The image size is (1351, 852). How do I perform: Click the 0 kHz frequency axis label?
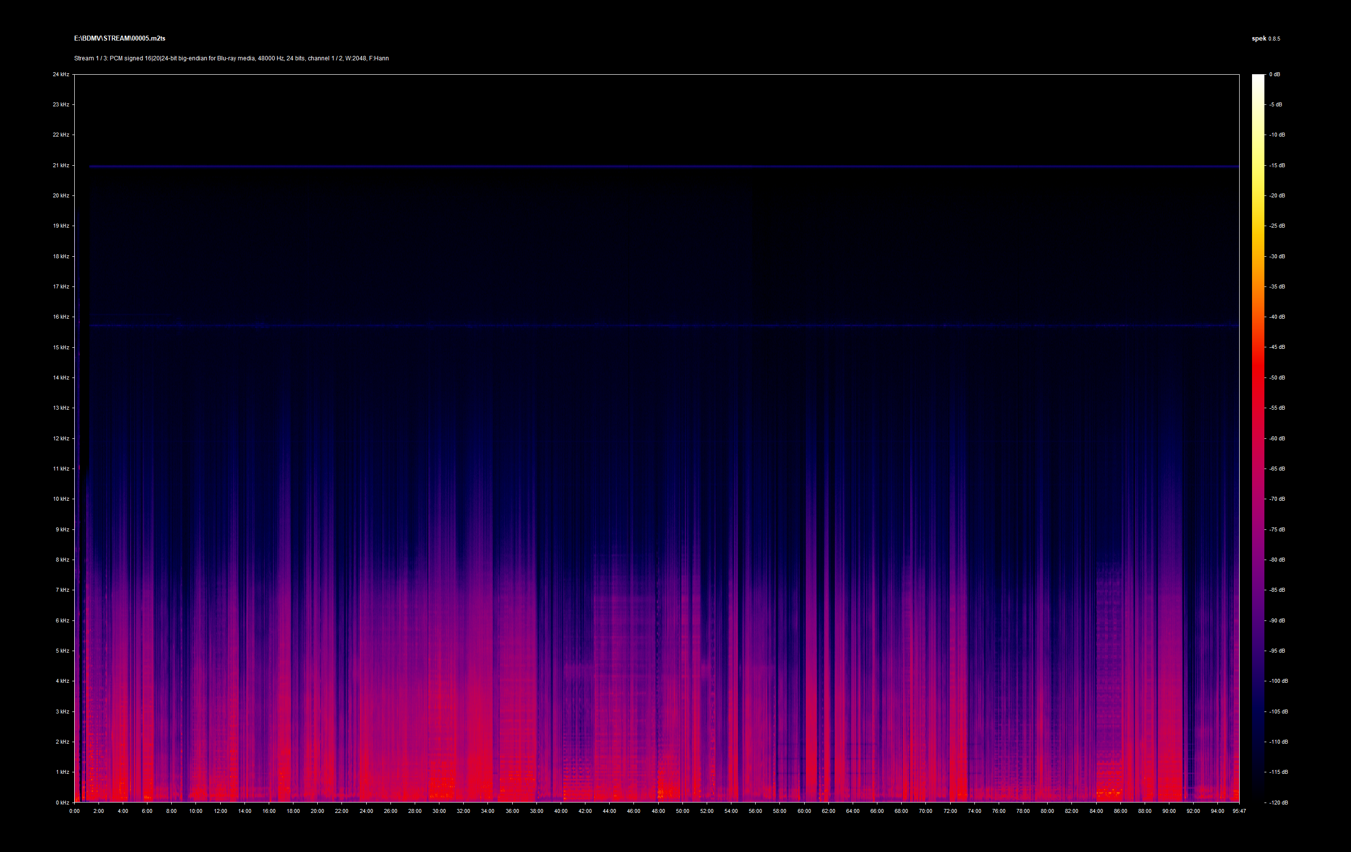click(62, 802)
